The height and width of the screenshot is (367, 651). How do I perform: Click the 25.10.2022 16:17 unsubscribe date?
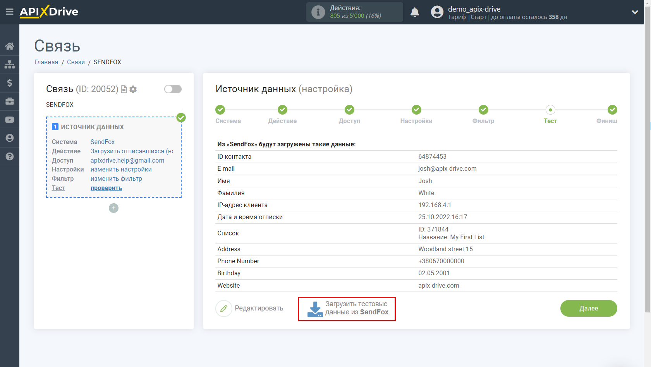443,217
